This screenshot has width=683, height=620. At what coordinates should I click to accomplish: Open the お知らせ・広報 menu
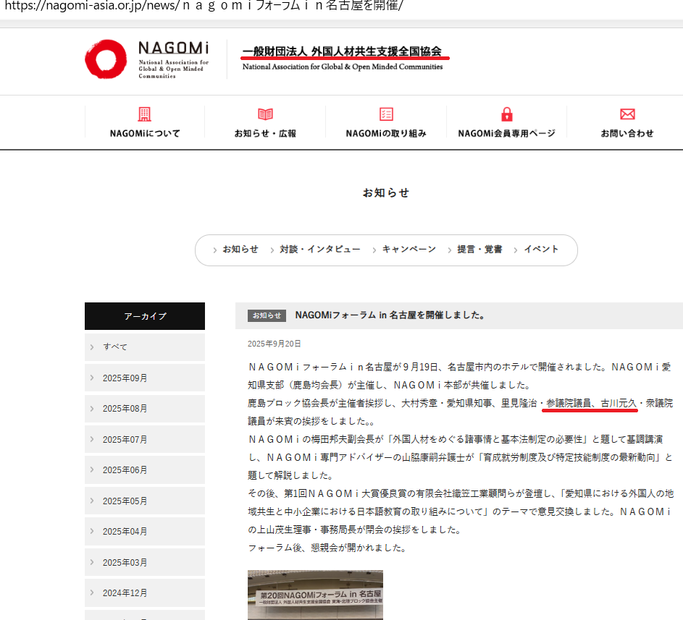tap(265, 133)
